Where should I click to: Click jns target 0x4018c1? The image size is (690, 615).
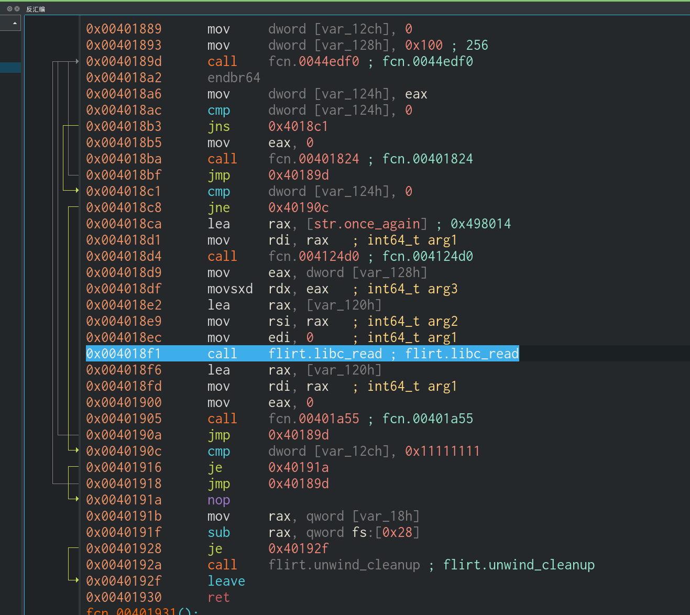click(298, 126)
